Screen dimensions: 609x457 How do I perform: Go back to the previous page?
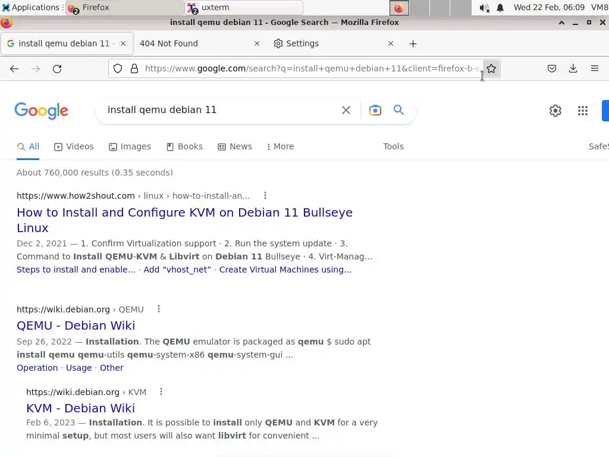pos(14,69)
